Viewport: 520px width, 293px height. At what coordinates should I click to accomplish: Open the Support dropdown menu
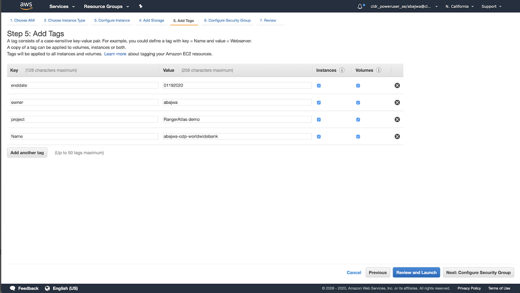click(x=491, y=6)
